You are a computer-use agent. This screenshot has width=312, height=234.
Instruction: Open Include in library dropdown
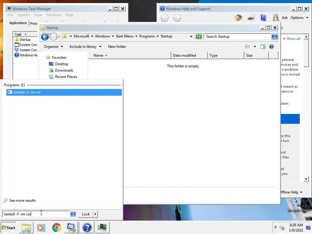(x=85, y=47)
